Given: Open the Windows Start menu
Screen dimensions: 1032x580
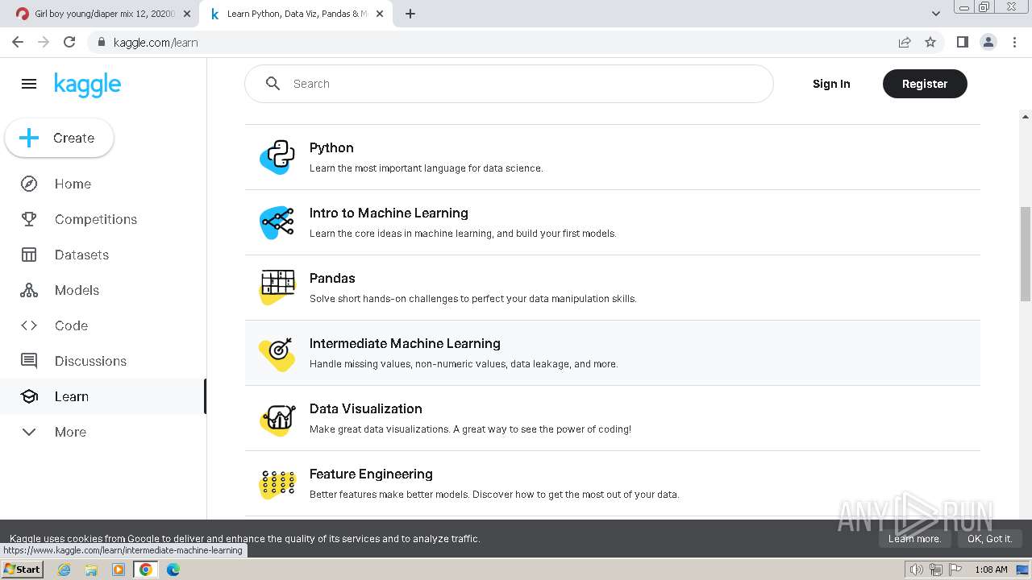Looking at the screenshot, I should (22, 570).
